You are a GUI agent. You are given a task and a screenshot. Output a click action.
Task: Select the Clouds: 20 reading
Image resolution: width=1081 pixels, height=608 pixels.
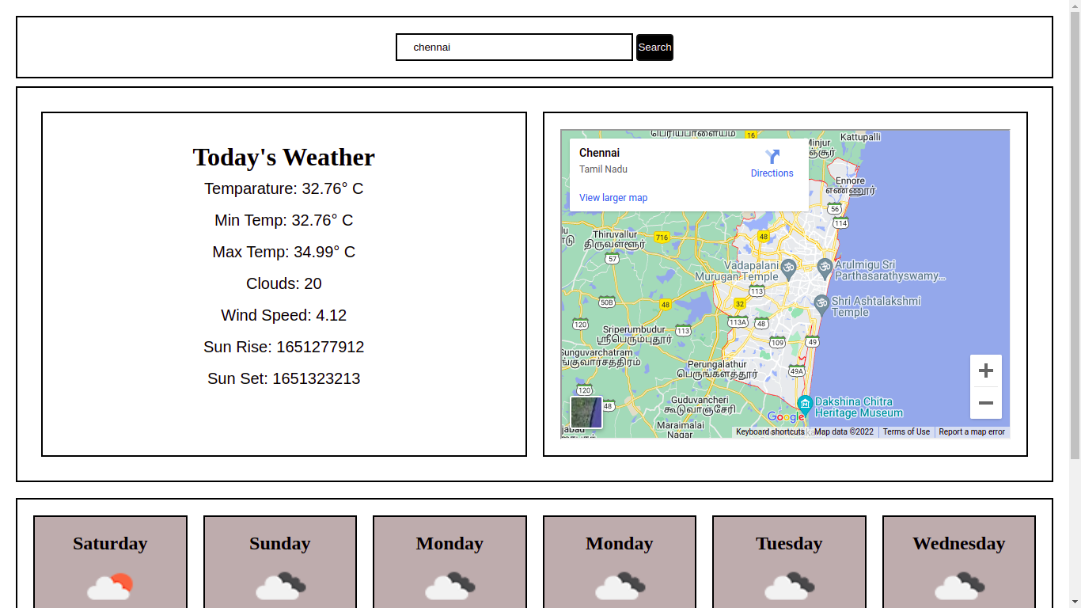click(x=284, y=283)
